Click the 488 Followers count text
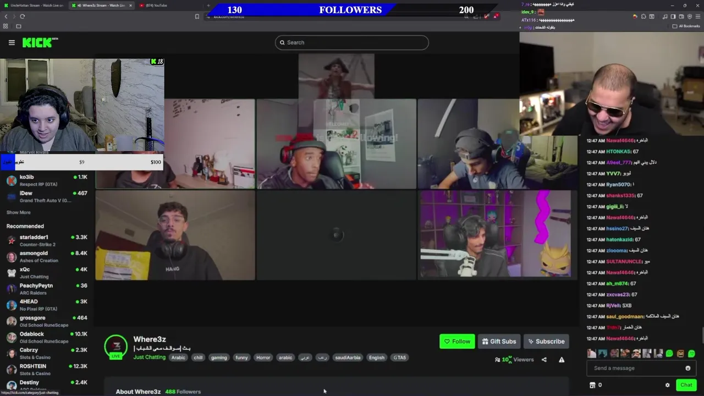Viewport: 704px width, 396px height. tap(183, 392)
